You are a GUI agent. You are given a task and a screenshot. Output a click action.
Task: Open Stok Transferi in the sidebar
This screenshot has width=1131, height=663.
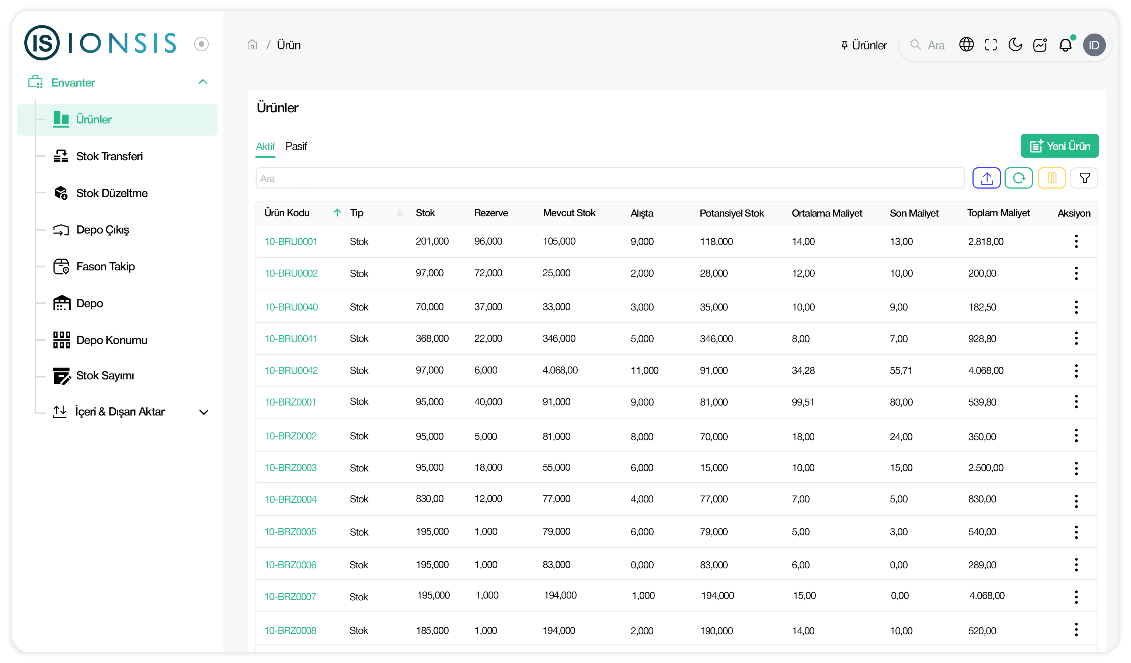(x=109, y=157)
